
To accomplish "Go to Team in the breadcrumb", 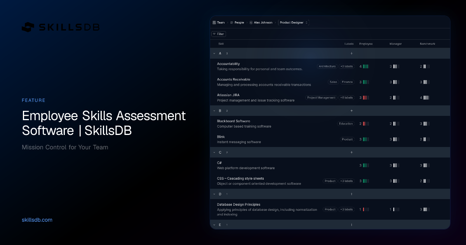I will click(x=221, y=23).
